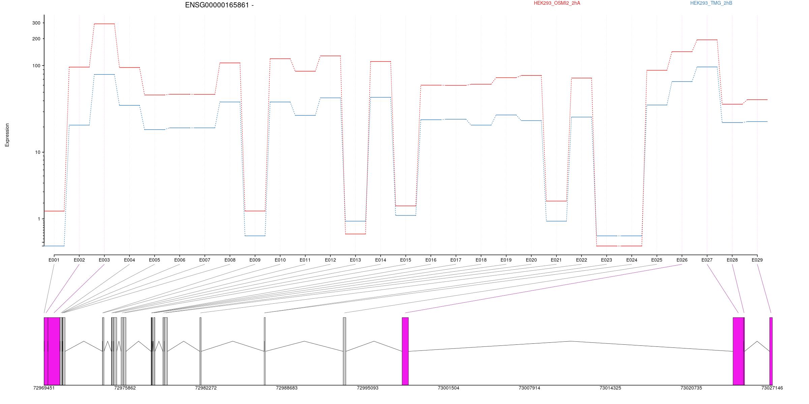Click exon bin label E023
Image resolution: width=809 pixels, height=404 pixels.
(606, 260)
